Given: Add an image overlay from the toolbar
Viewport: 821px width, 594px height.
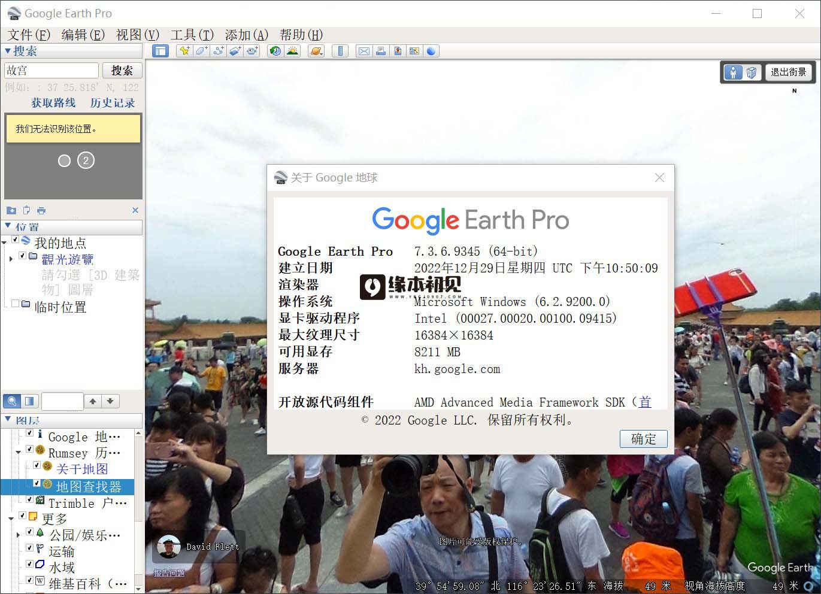Looking at the screenshot, I should coord(235,51).
